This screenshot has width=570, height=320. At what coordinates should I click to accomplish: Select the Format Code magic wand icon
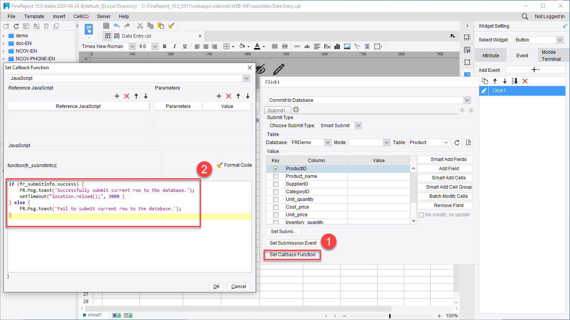[220, 165]
